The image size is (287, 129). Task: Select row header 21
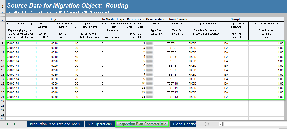coord(3,97)
